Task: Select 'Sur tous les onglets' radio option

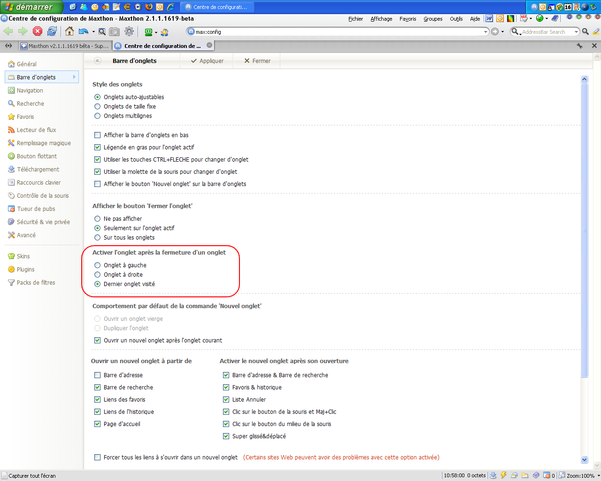Action: pos(98,238)
